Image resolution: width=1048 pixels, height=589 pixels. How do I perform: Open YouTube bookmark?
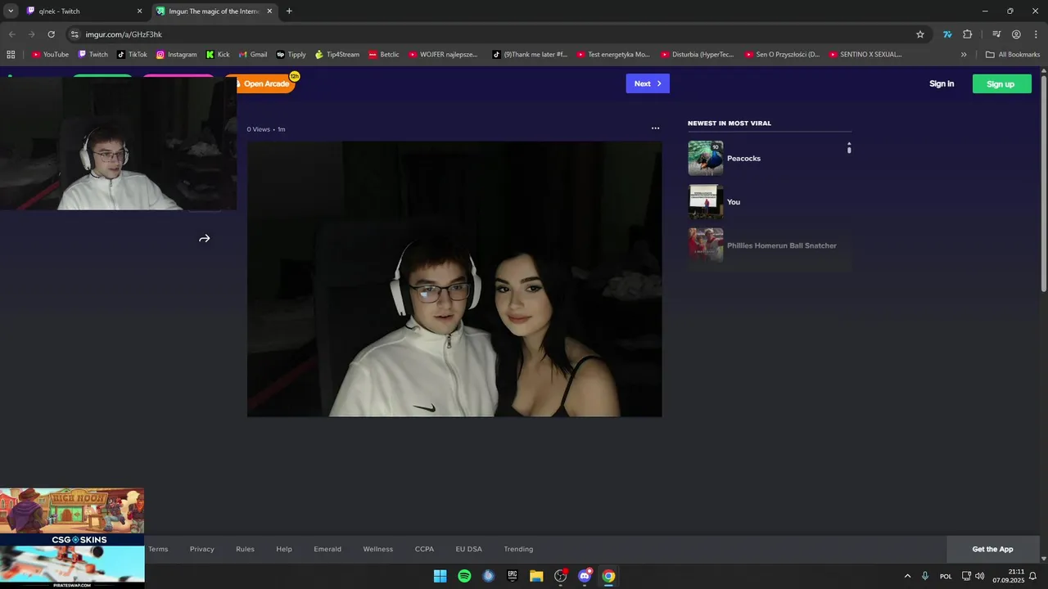pos(50,55)
